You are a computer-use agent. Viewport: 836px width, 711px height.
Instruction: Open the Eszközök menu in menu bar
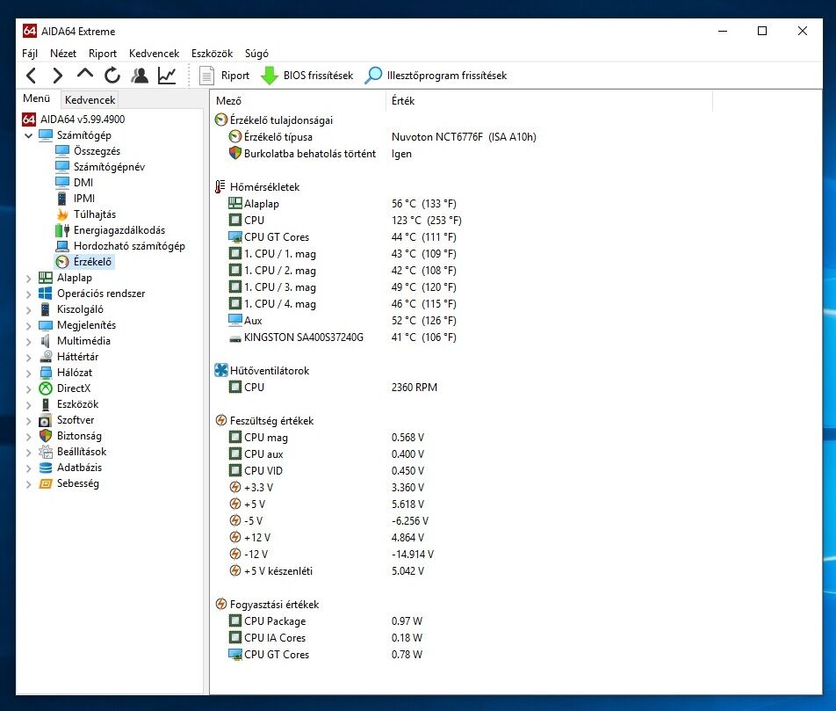point(213,54)
